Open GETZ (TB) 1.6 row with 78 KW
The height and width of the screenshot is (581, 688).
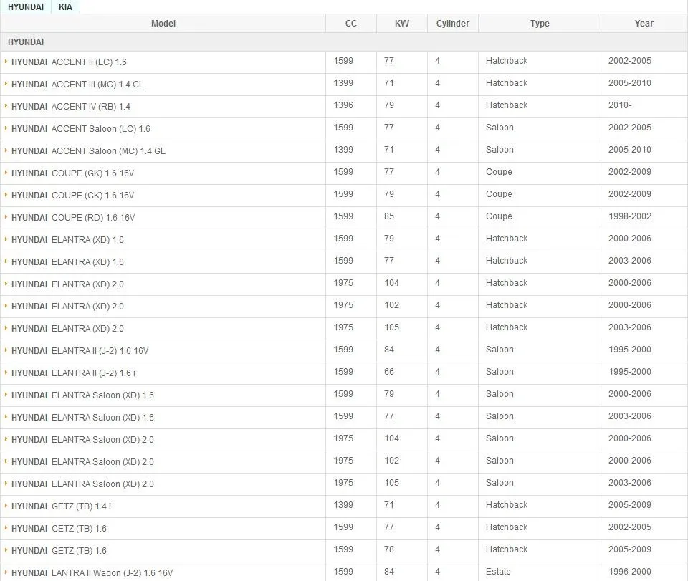pos(59,551)
